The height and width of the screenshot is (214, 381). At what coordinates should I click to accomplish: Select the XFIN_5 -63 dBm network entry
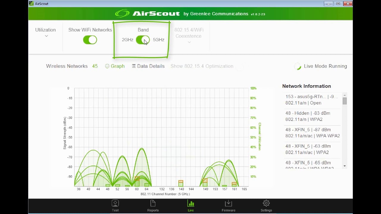[x=313, y=149]
